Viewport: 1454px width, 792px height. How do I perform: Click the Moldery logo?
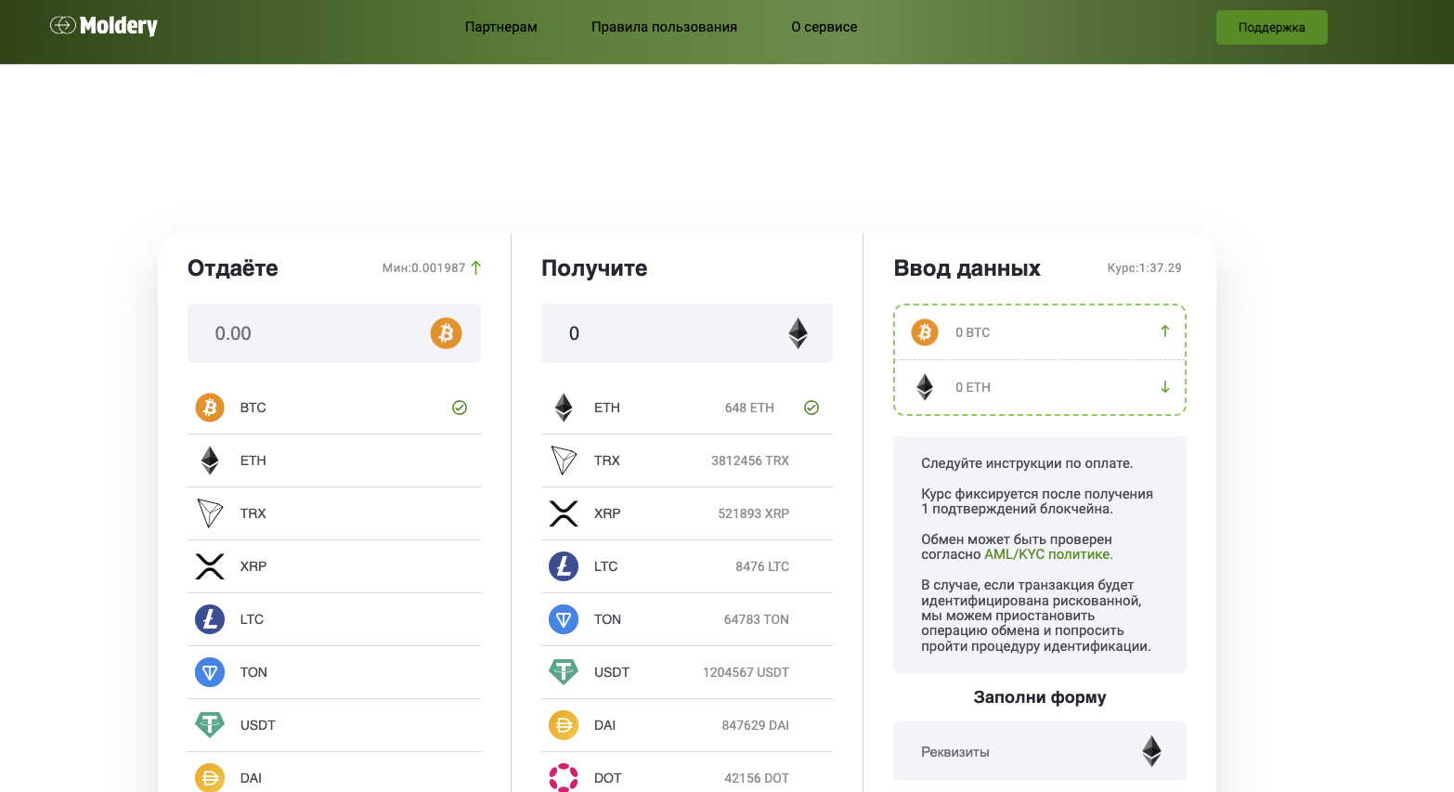[103, 26]
